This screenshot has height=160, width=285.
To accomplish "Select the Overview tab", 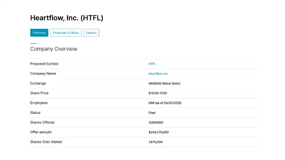I will (x=39, y=33).
